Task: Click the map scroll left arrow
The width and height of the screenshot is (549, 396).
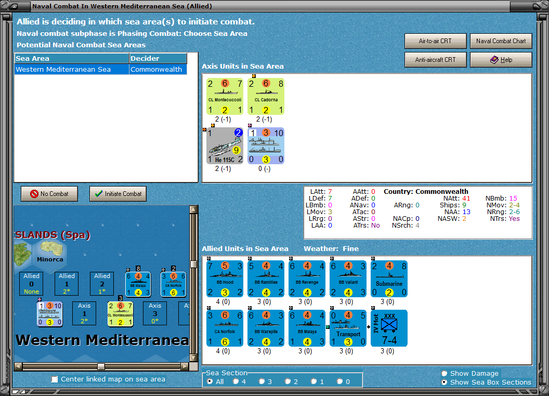Action: point(18,366)
